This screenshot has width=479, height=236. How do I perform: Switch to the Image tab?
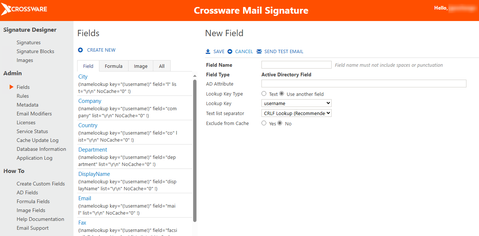tap(141, 66)
